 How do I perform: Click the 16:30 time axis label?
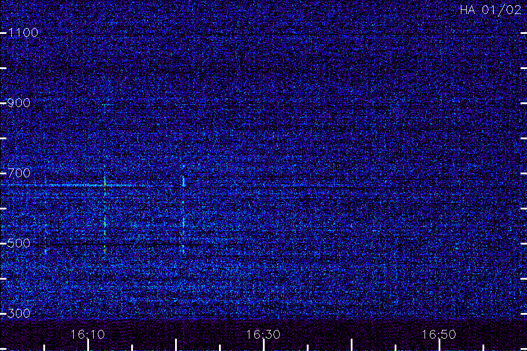coord(263,335)
